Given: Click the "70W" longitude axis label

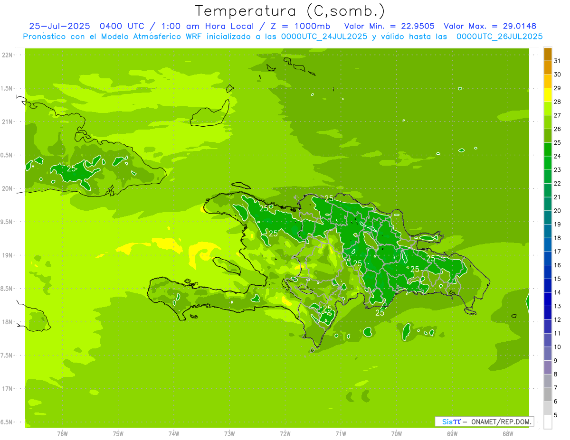Looking at the screenshot, I should click(x=397, y=434).
